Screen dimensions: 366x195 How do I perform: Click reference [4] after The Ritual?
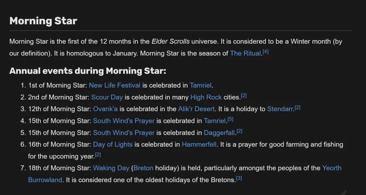pos(265,52)
